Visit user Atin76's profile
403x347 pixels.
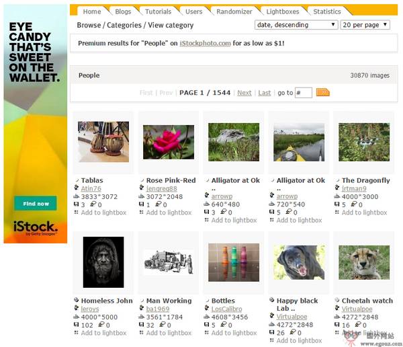(x=91, y=188)
